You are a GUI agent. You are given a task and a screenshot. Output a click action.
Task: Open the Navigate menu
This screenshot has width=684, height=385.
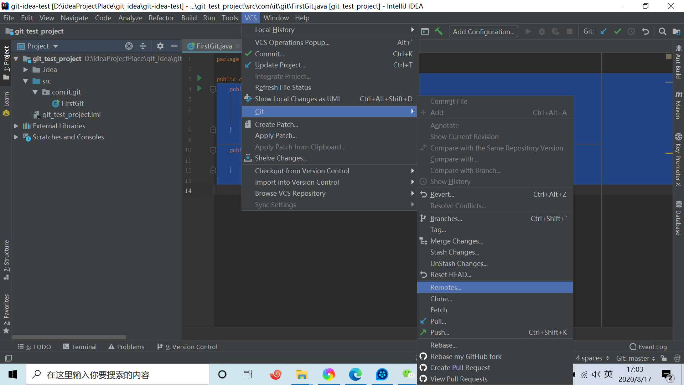(x=74, y=18)
